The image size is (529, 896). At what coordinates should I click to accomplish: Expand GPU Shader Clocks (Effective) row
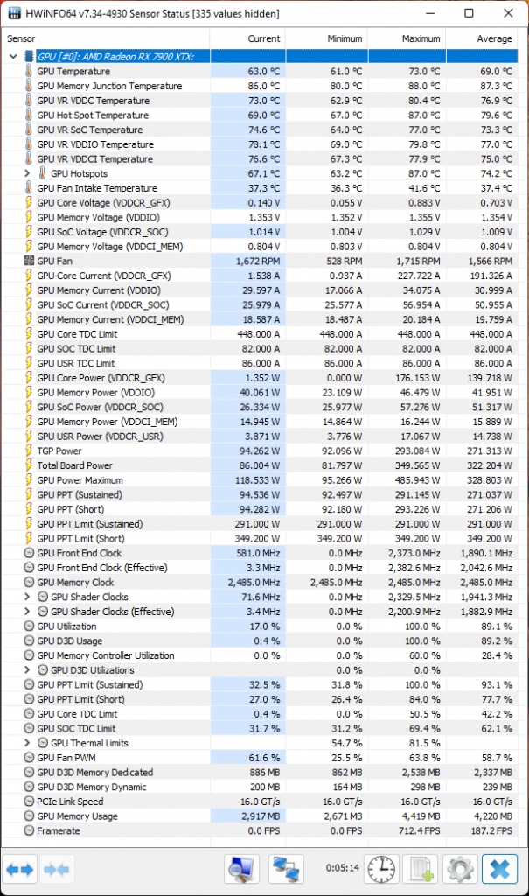[27, 612]
